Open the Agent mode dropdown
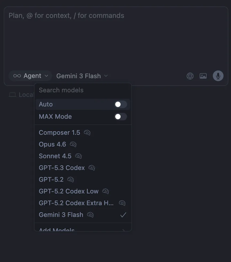The image size is (231, 262). pos(30,76)
